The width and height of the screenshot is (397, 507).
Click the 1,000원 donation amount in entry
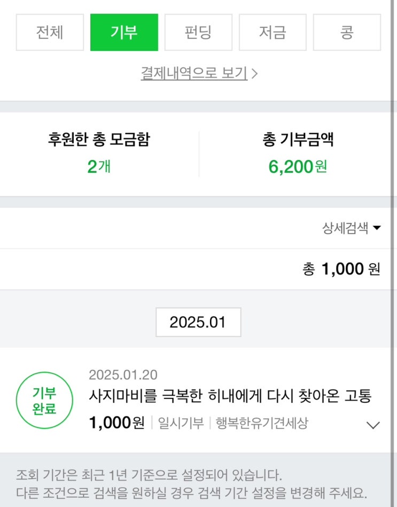[116, 424]
